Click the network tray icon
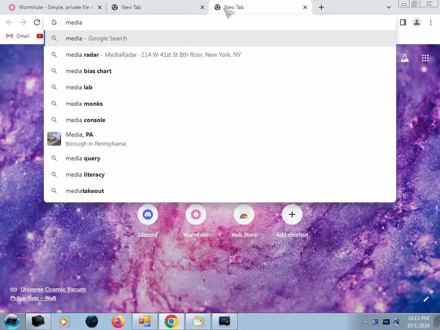 (386, 322)
